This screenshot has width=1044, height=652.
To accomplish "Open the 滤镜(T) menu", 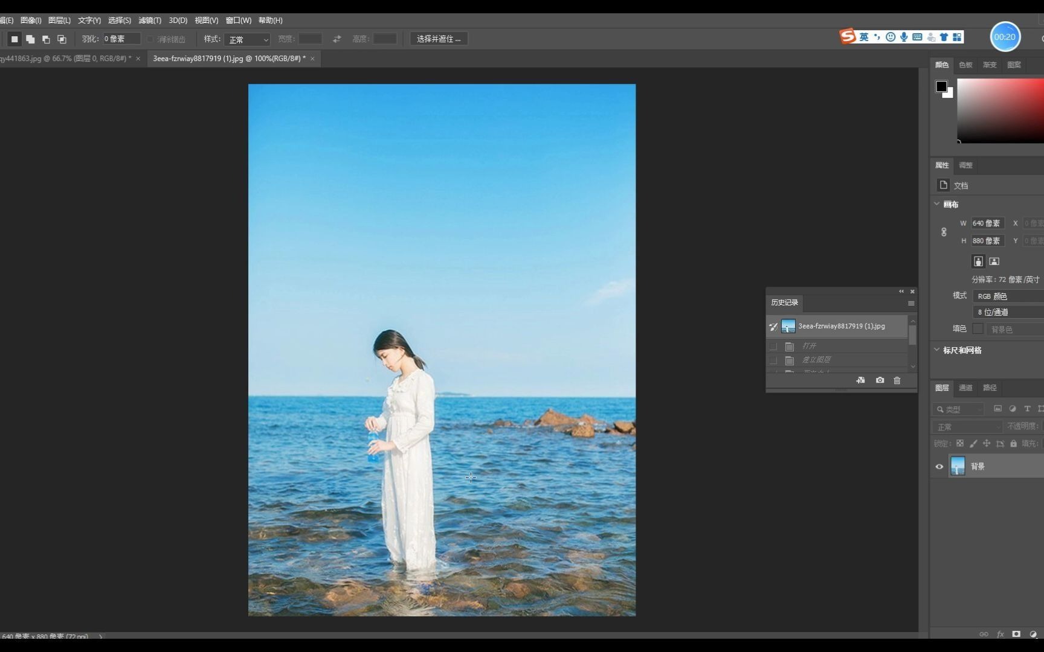I will pos(150,21).
